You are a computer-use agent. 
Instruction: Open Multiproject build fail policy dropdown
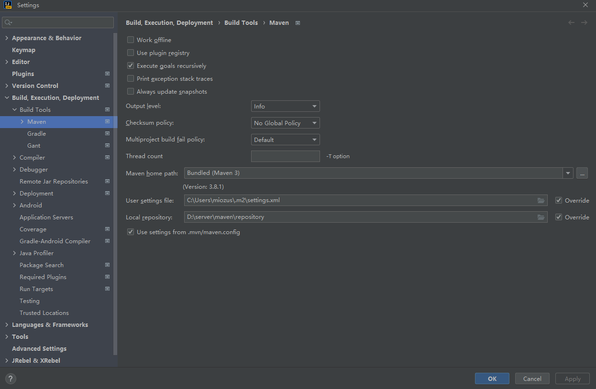[286, 140]
